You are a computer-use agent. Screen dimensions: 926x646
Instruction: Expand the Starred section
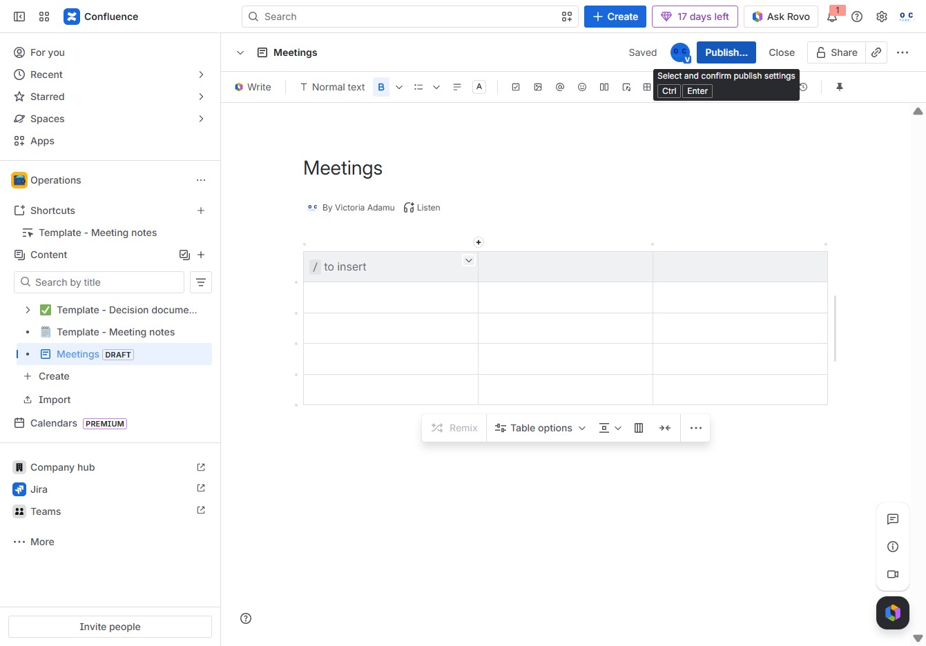click(x=201, y=97)
